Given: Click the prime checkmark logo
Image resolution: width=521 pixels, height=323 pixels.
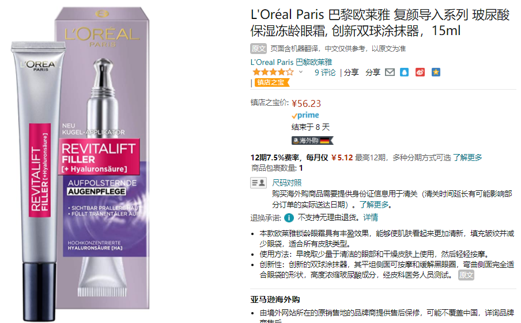Looking at the screenshot, I should tap(305, 116).
